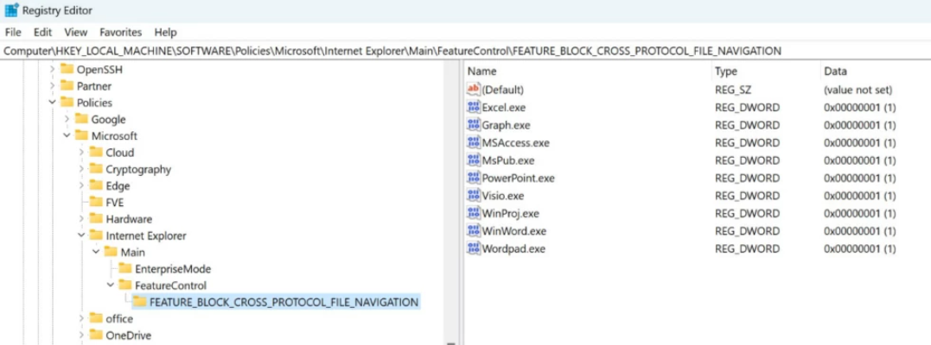
Task: Select the EnterpriseMode folder icon
Action: [125, 268]
